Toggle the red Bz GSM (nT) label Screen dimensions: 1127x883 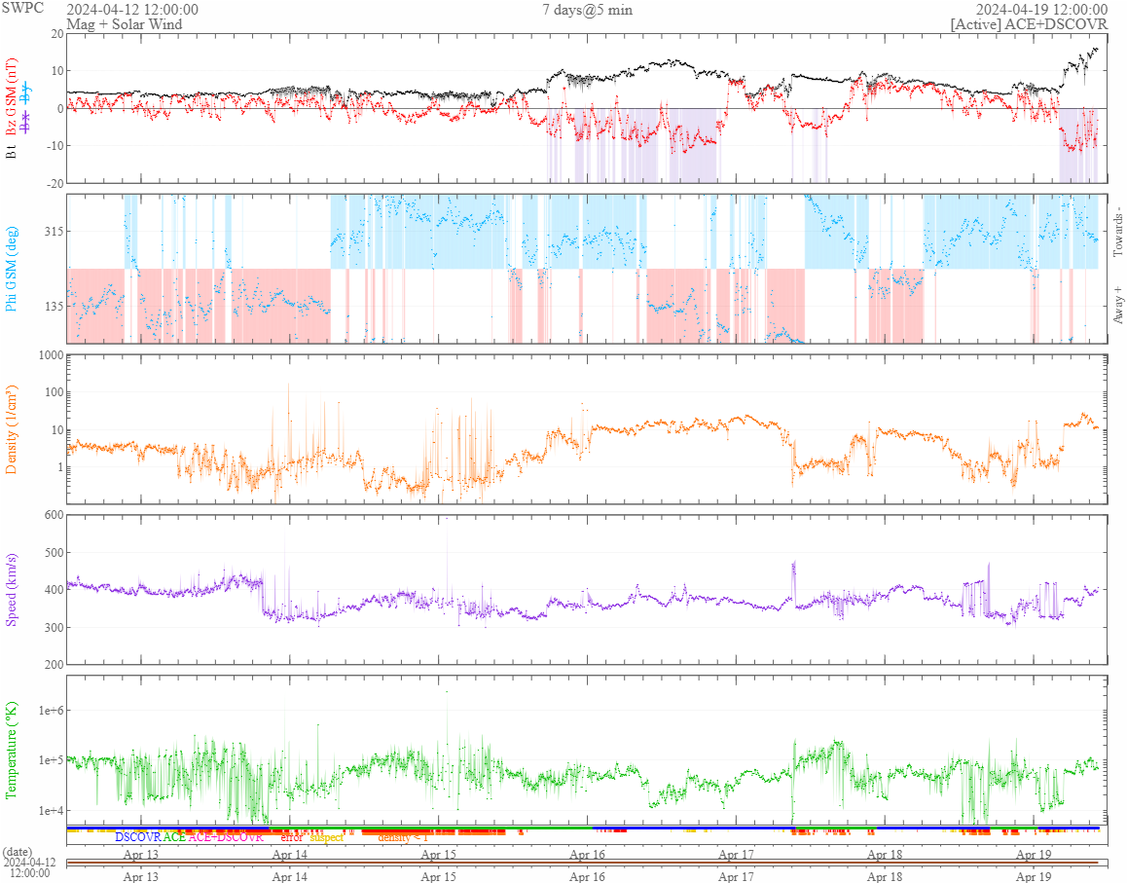(11, 97)
